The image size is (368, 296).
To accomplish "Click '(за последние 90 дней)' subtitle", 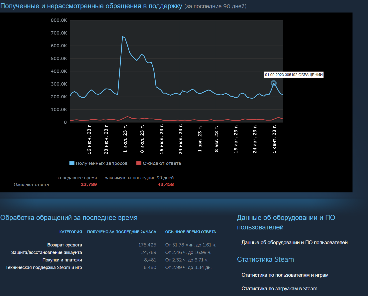I will (215, 6).
